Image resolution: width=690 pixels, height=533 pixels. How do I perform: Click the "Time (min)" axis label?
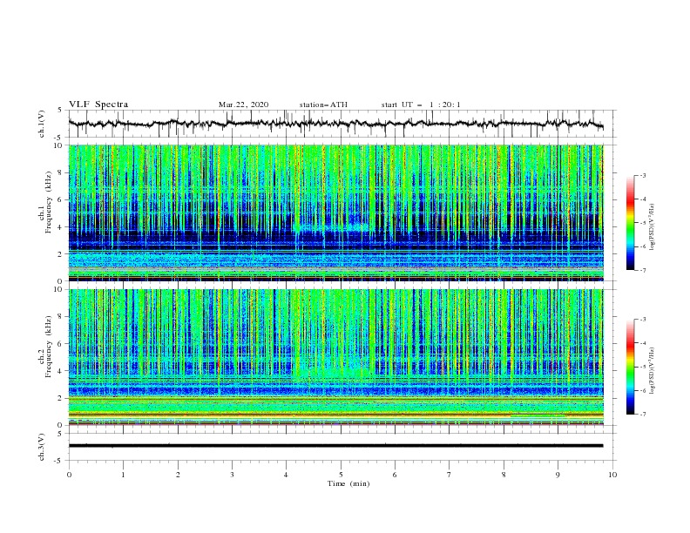348,483
